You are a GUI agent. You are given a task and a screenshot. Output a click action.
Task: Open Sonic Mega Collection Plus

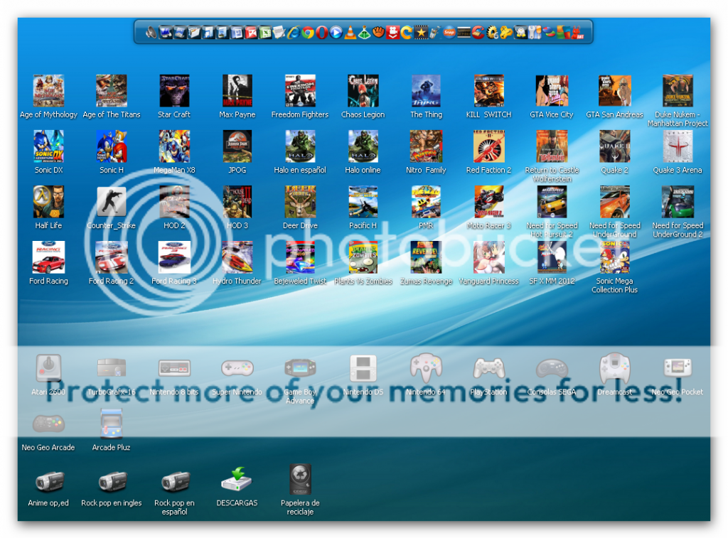click(615, 257)
